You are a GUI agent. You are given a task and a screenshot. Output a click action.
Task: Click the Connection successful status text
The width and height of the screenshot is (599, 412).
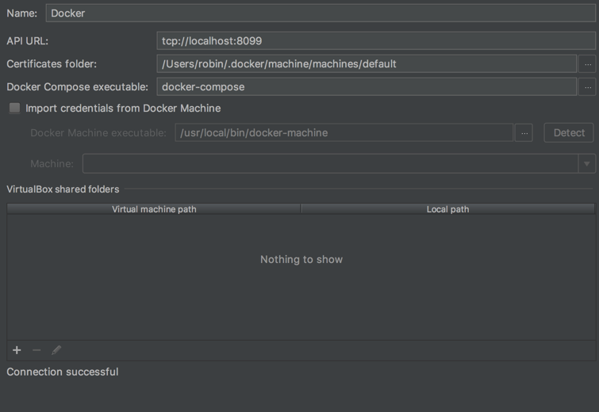[63, 372]
